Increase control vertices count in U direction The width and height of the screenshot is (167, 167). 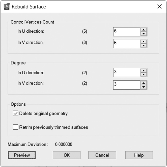click(144, 30)
